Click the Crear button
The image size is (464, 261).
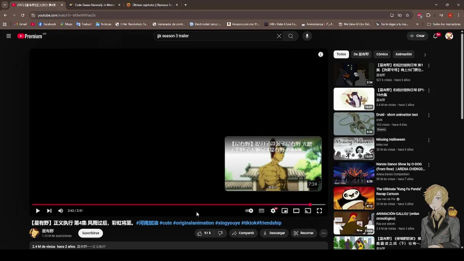(417, 36)
